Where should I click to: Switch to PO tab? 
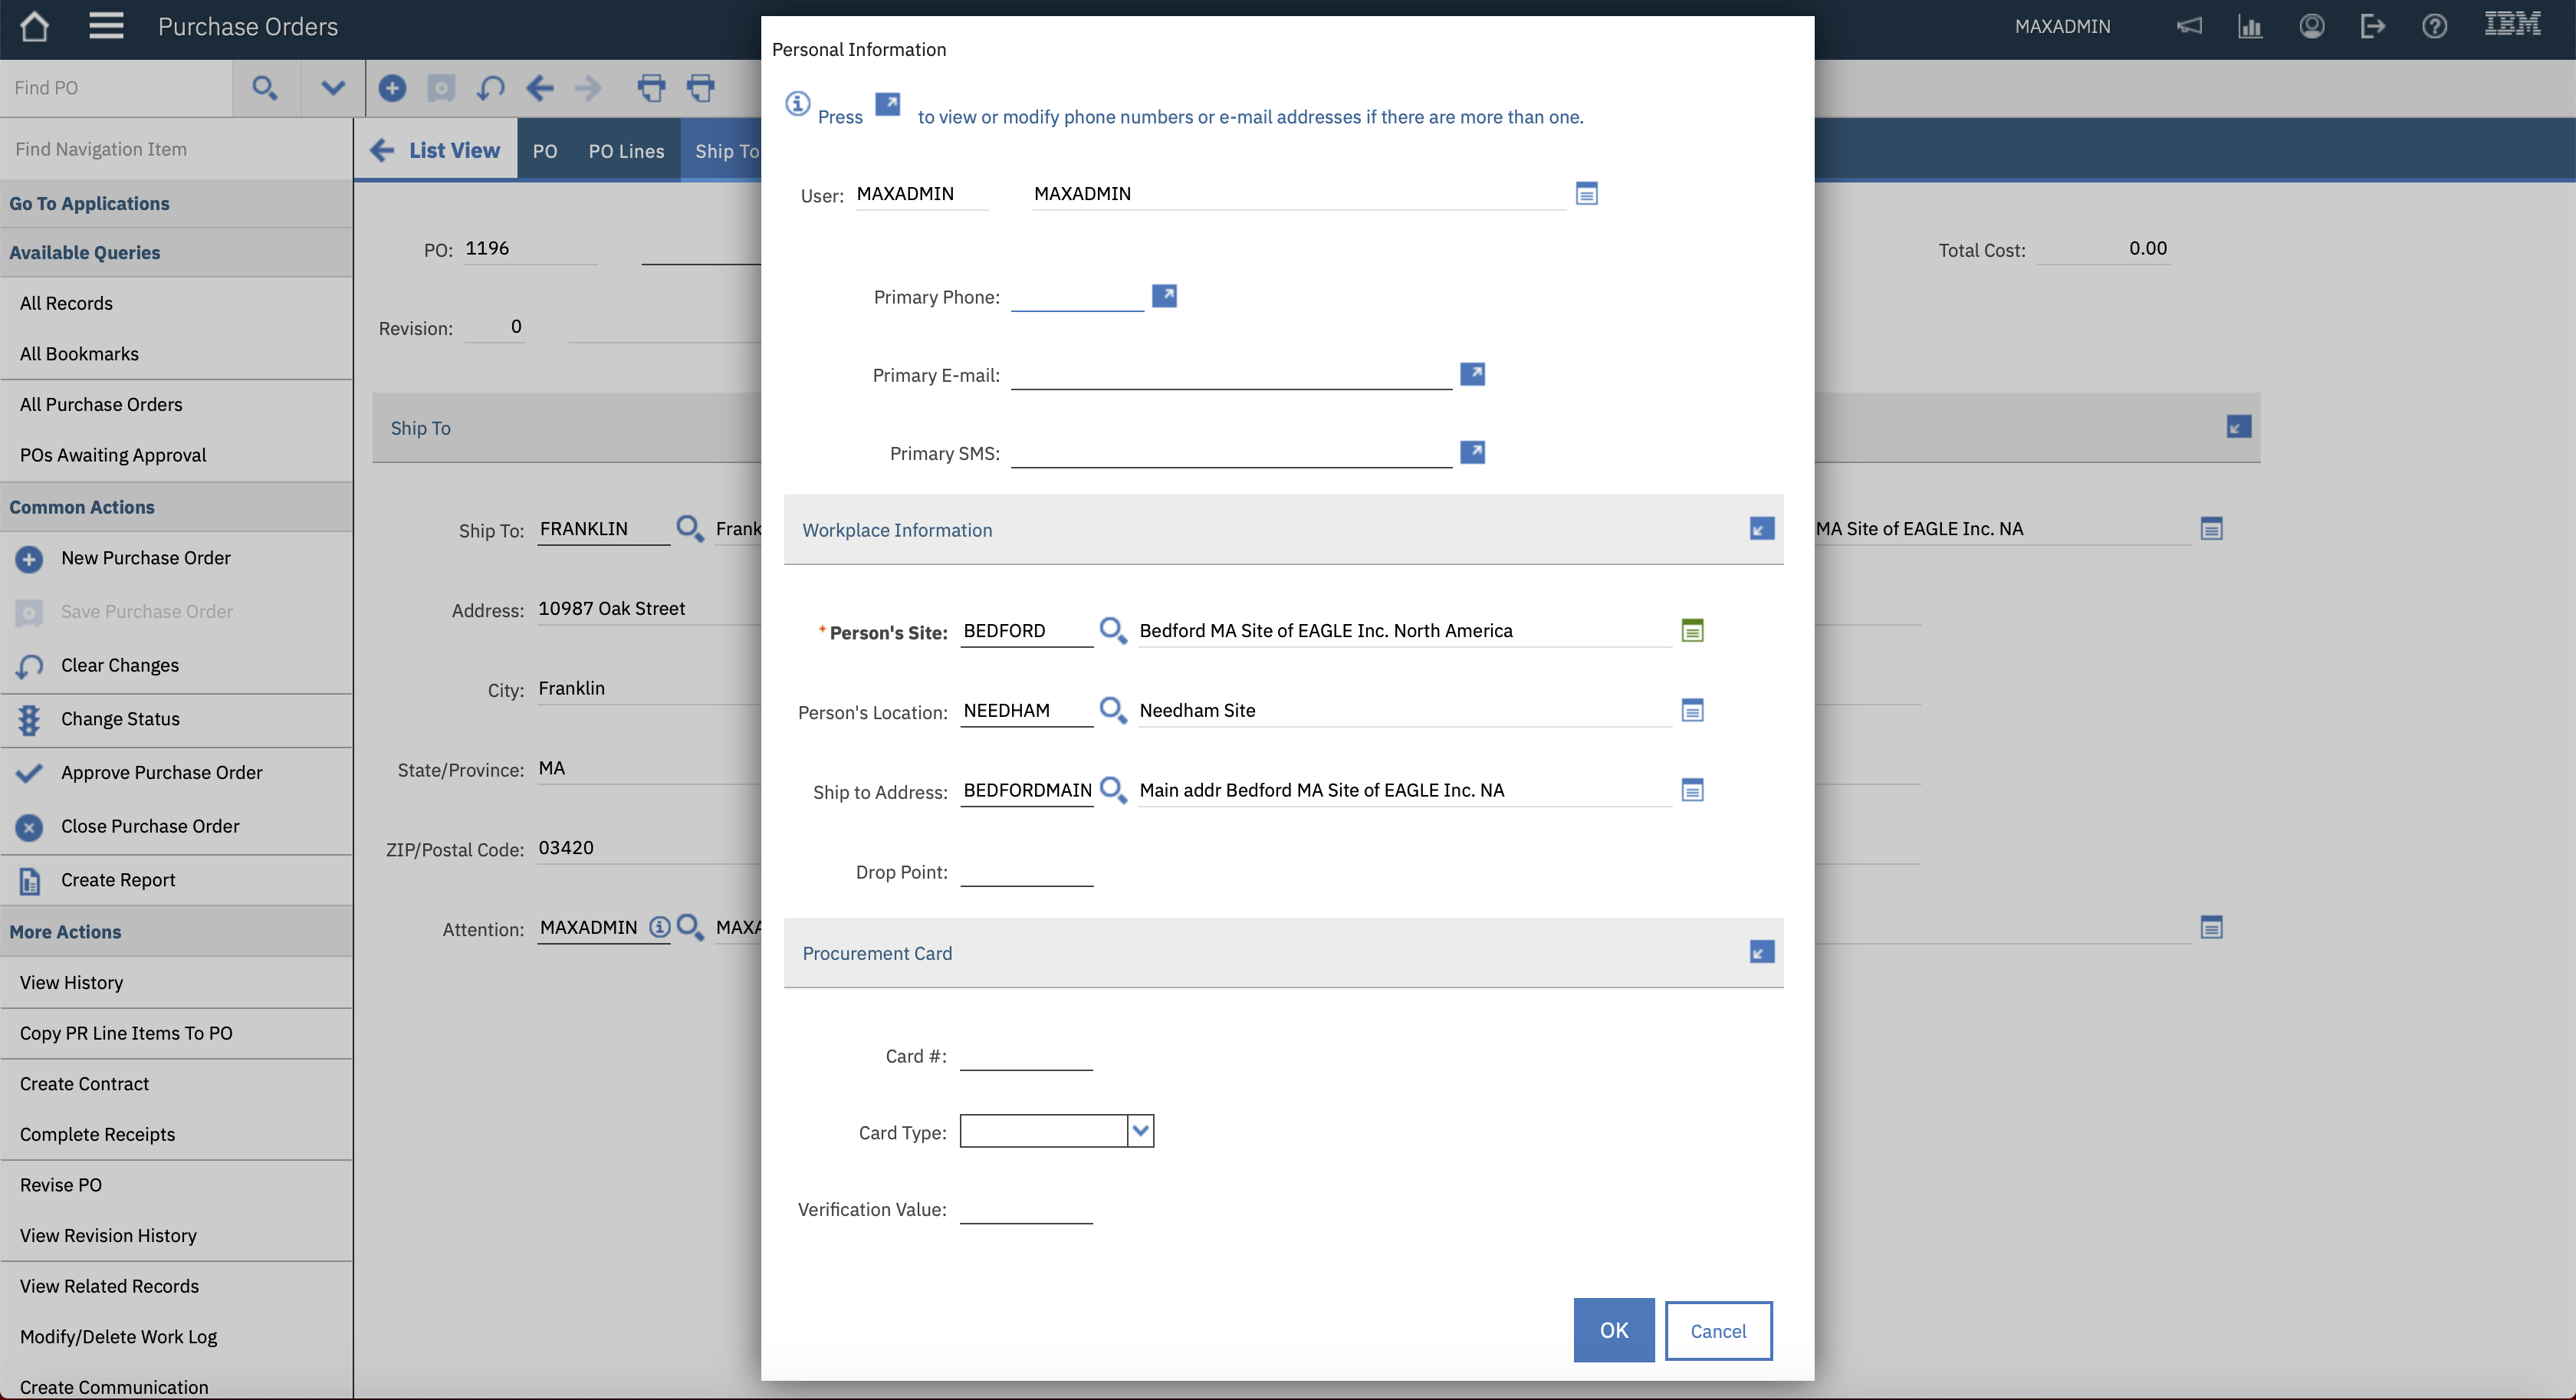pyautogui.click(x=545, y=151)
